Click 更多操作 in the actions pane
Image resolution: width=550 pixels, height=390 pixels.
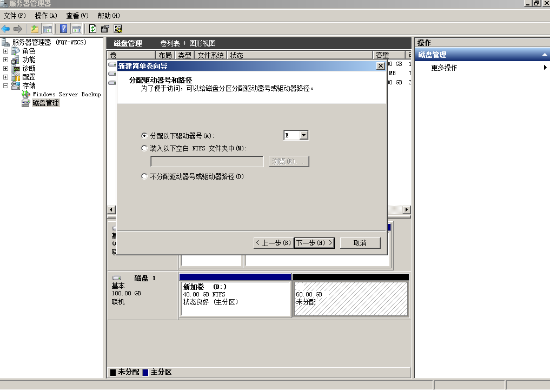(x=444, y=68)
